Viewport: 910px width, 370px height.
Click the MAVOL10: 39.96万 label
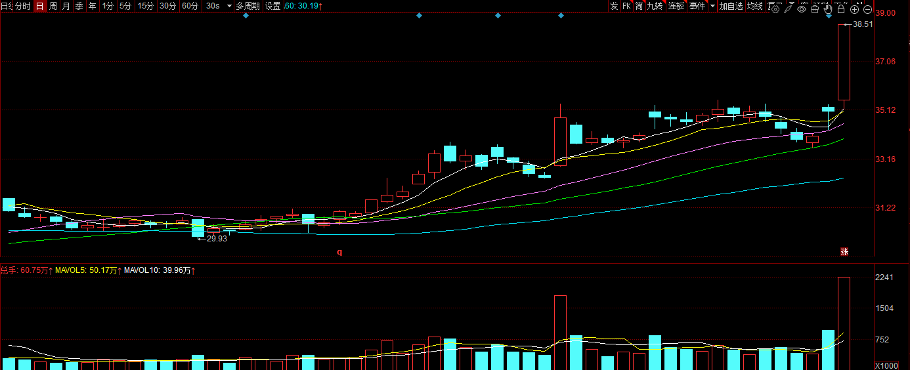point(158,270)
